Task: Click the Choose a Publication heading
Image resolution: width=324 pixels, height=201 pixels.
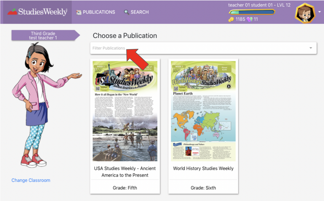Action: [x=125, y=35]
